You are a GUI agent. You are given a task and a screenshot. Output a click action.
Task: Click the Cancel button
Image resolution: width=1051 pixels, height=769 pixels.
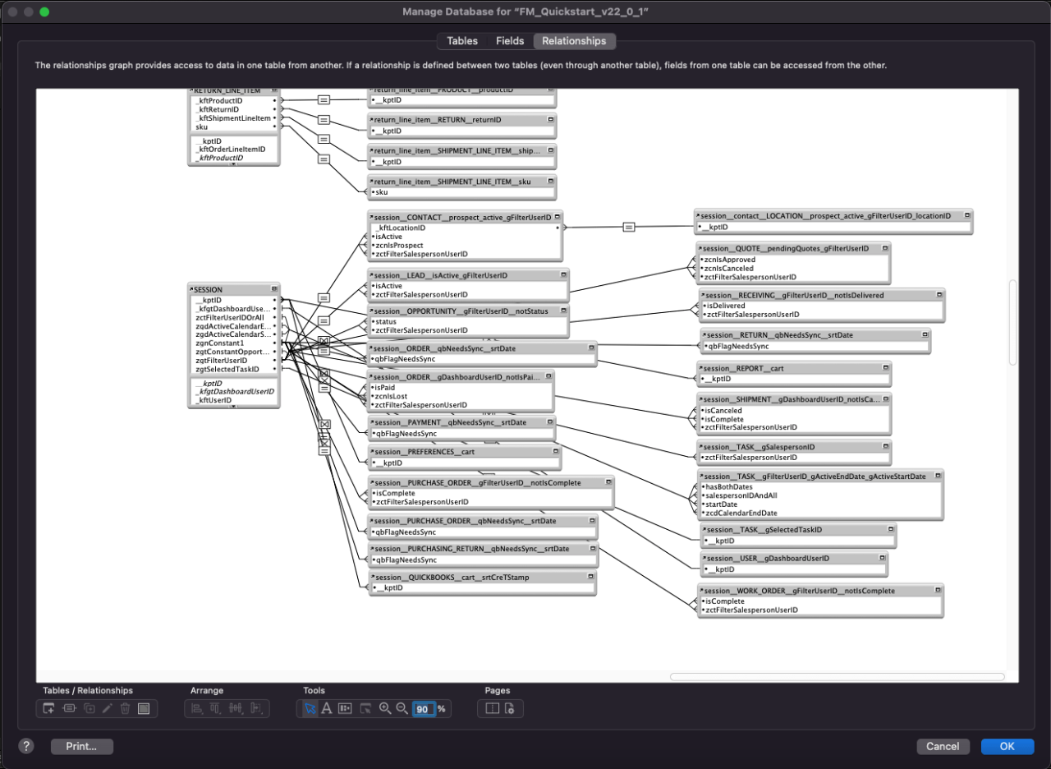(943, 746)
